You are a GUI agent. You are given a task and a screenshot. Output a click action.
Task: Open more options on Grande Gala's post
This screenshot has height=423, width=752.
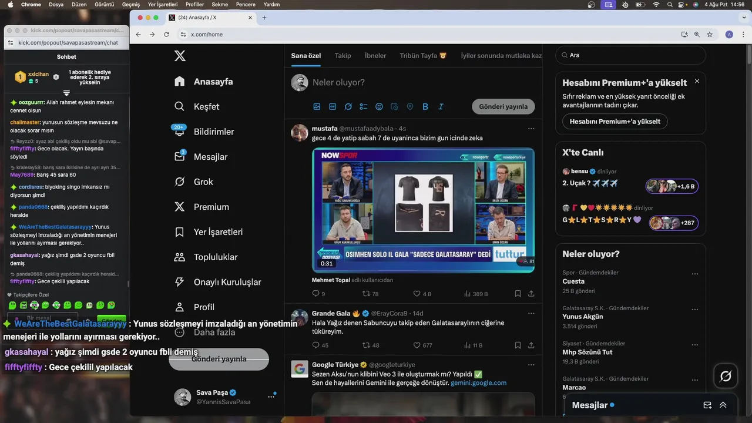pos(531,314)
